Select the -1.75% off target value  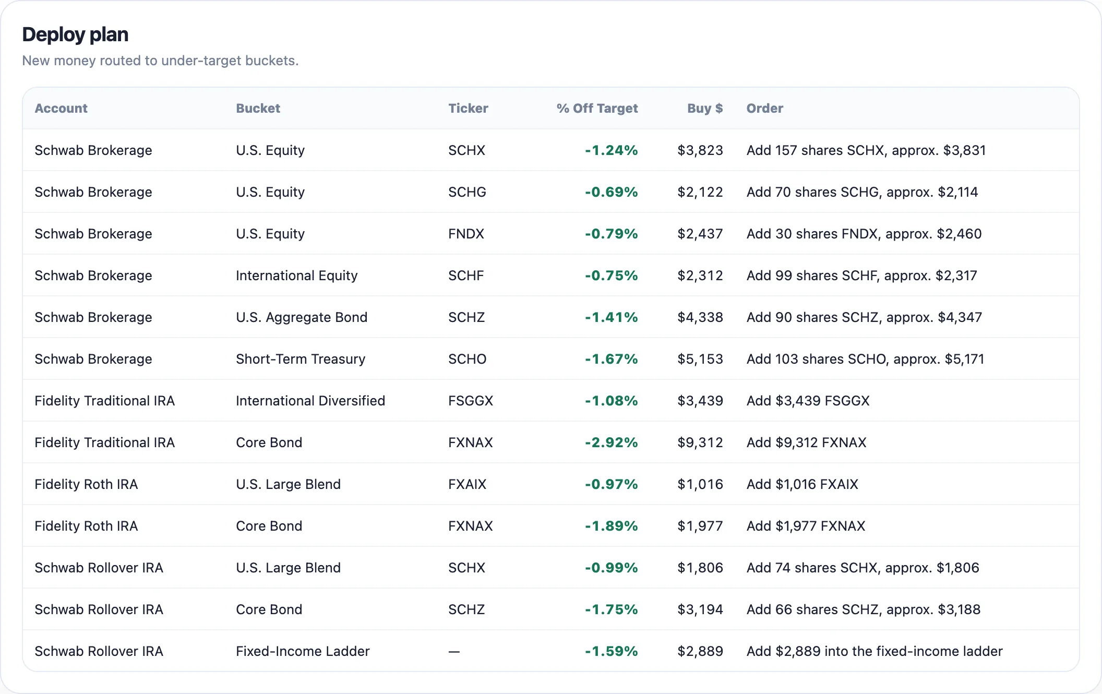click(x=611, y=609)
